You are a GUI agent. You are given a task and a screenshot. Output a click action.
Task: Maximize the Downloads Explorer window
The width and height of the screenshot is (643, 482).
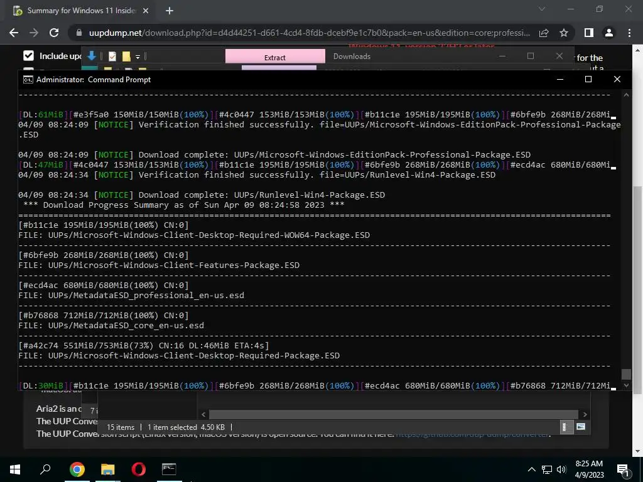531,56
